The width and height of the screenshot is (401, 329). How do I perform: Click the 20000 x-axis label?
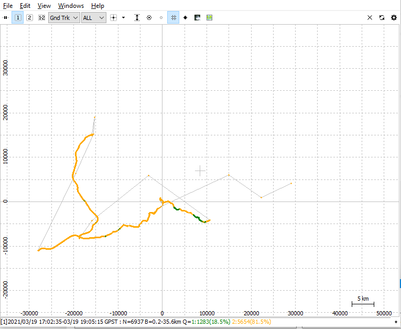[x=251, y=313]
